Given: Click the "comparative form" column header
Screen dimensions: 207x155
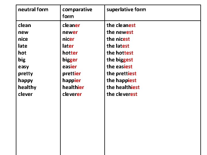Looking at the screenshot, I should click(77, 13).
